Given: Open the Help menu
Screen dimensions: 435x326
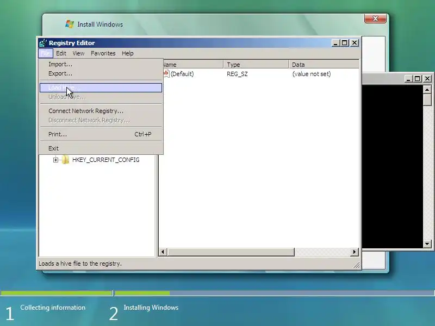Looking at the screenshot, I should [x=128, y=53].
